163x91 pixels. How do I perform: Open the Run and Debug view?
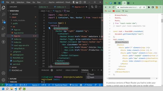click(3, 28)
